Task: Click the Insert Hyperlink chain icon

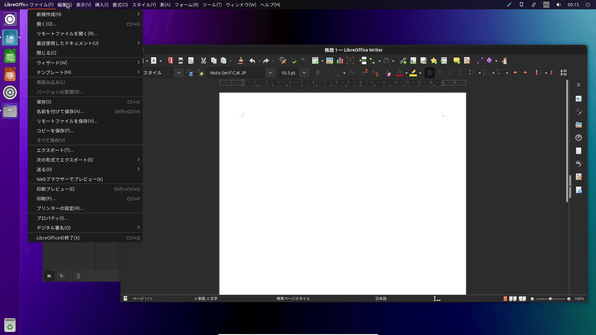Action: 403,61
